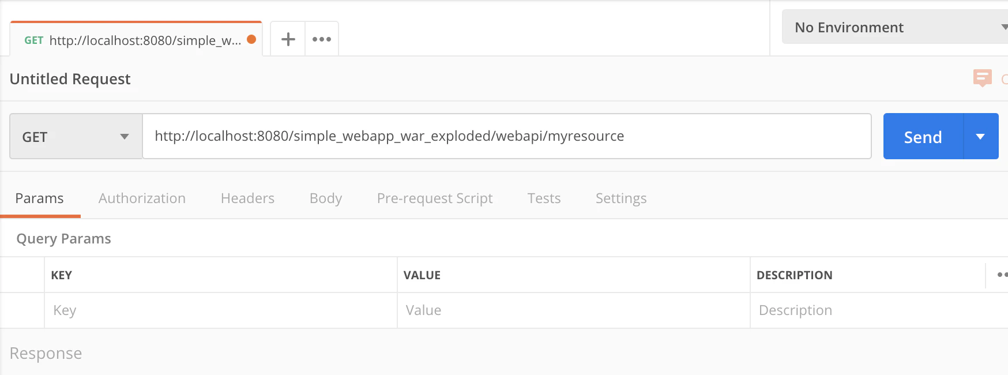Click the DESCRIPTION column header
1008x375 pixels.
pos(795,275)
